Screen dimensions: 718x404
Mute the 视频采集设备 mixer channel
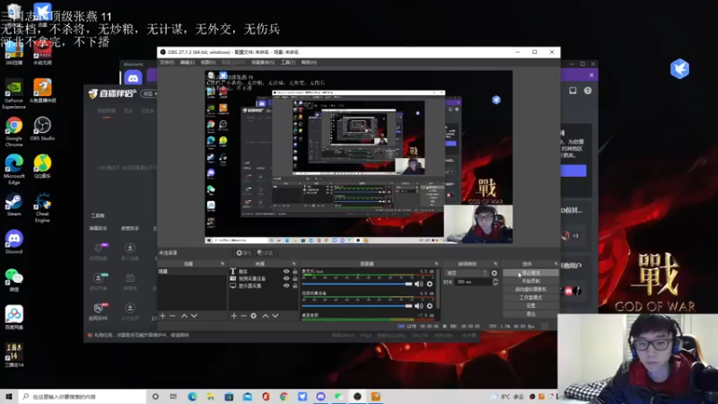tap(418, 306)
